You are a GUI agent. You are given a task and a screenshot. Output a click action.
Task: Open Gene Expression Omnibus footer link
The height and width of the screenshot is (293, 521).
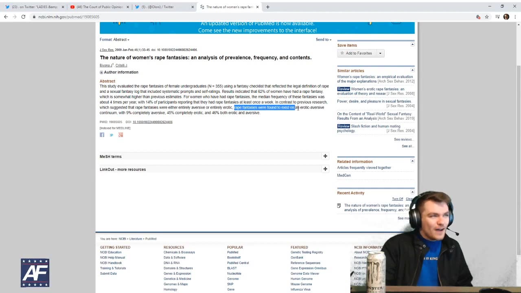click(308, 268)
